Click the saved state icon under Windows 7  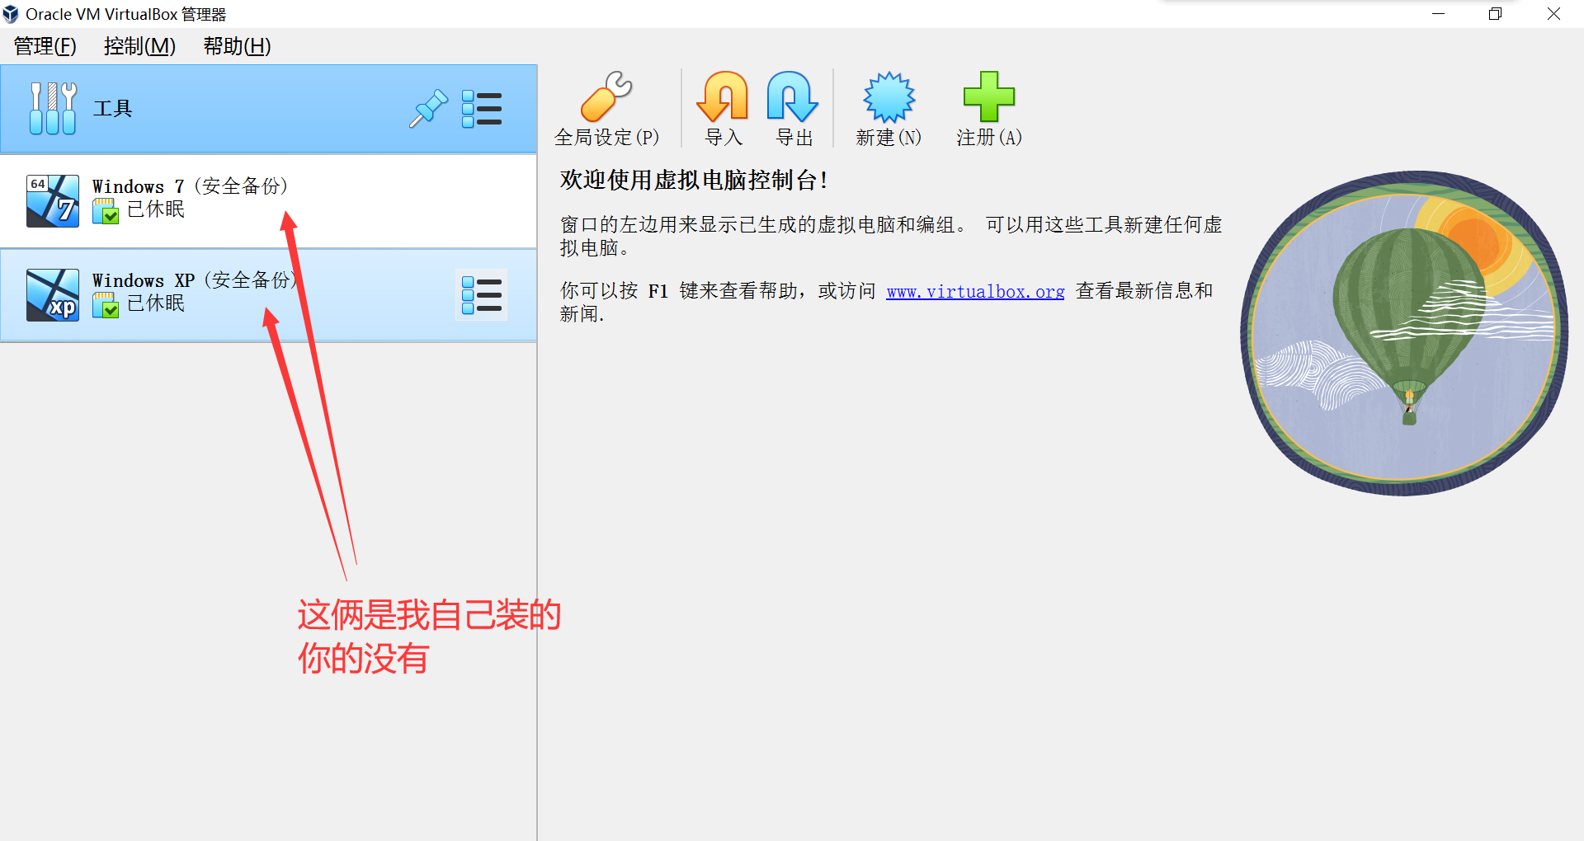click(x=106, y=211)
